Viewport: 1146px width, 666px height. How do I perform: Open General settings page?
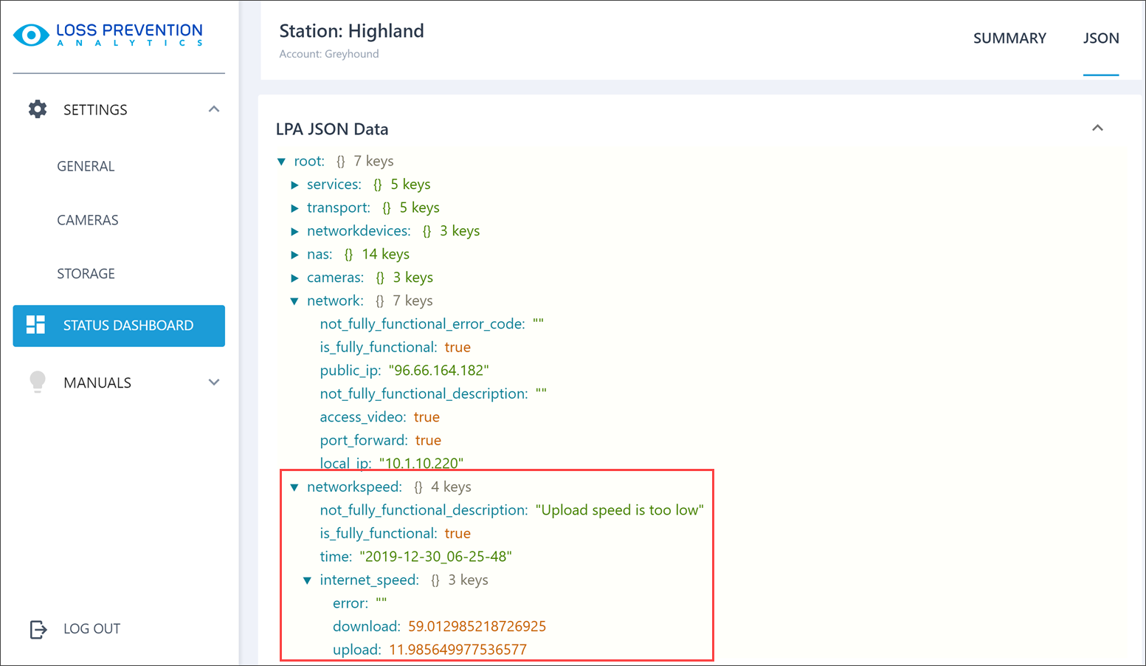tap(86, 166)
